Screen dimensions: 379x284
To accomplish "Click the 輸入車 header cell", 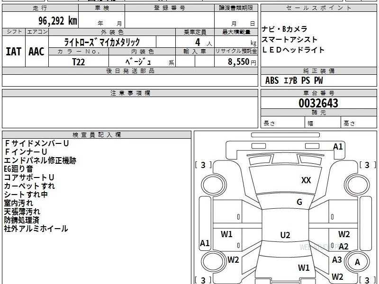I will tap(195, 52).
